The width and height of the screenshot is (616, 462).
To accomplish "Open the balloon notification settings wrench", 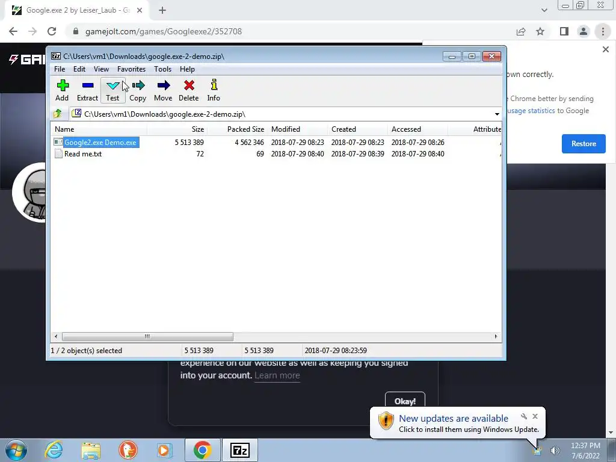I will [x=524, y=416].
